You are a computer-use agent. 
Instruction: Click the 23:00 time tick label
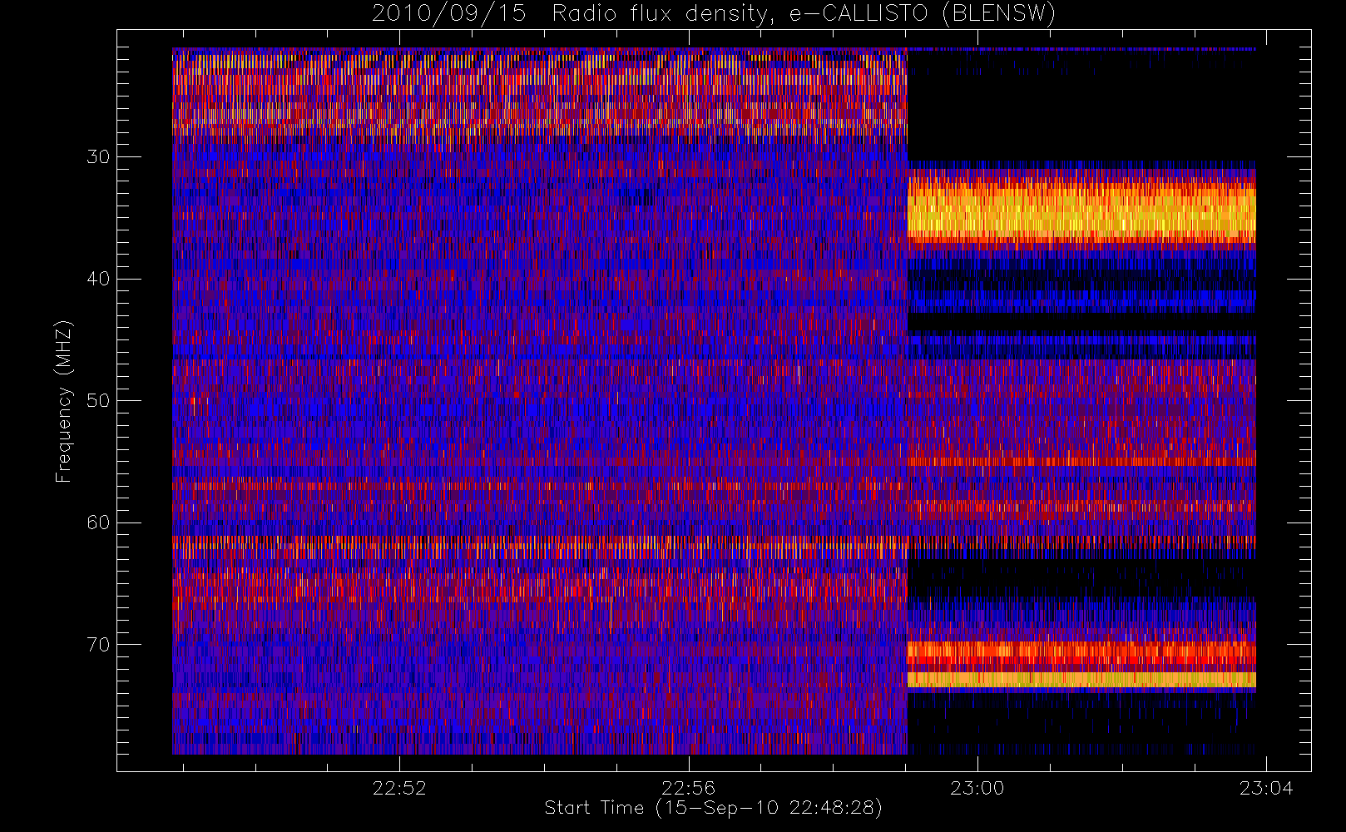977,788
